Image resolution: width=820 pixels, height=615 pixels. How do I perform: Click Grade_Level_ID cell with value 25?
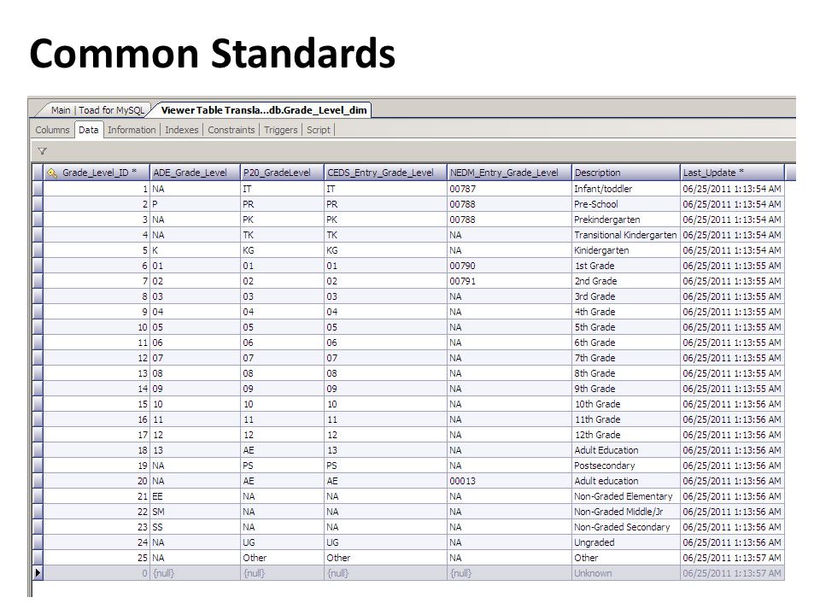[97, 558]
